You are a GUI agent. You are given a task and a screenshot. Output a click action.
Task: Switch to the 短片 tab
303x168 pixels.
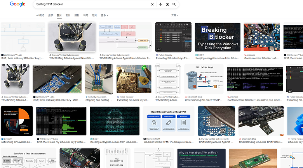coord(94,15)
